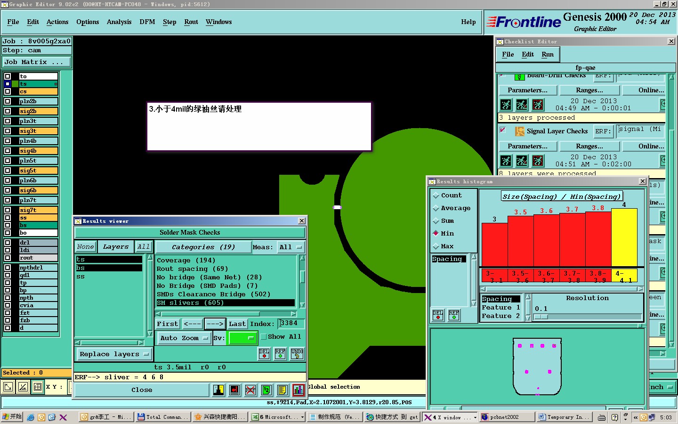
Task: Toggle display box of layer sig2b
Action: tap(8, 111)
